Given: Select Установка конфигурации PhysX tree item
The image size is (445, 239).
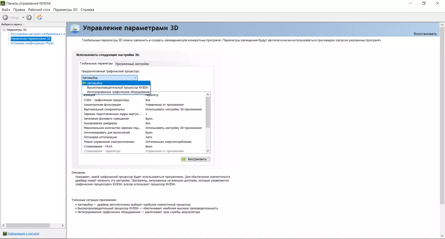Looking at the screenshot, I should pyautogui.click(x=32, y=43).
